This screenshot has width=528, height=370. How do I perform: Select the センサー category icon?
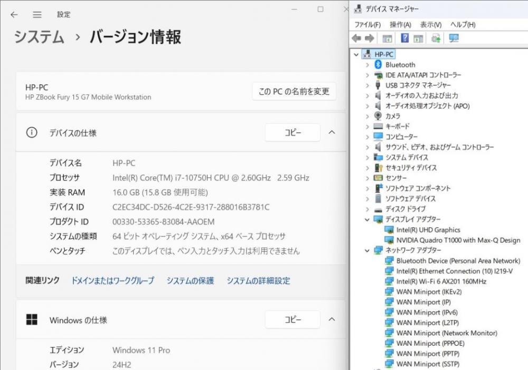(378, 178)
